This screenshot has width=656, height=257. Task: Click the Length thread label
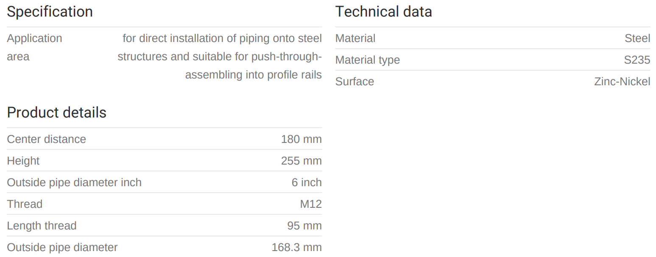tap(42, 226)
